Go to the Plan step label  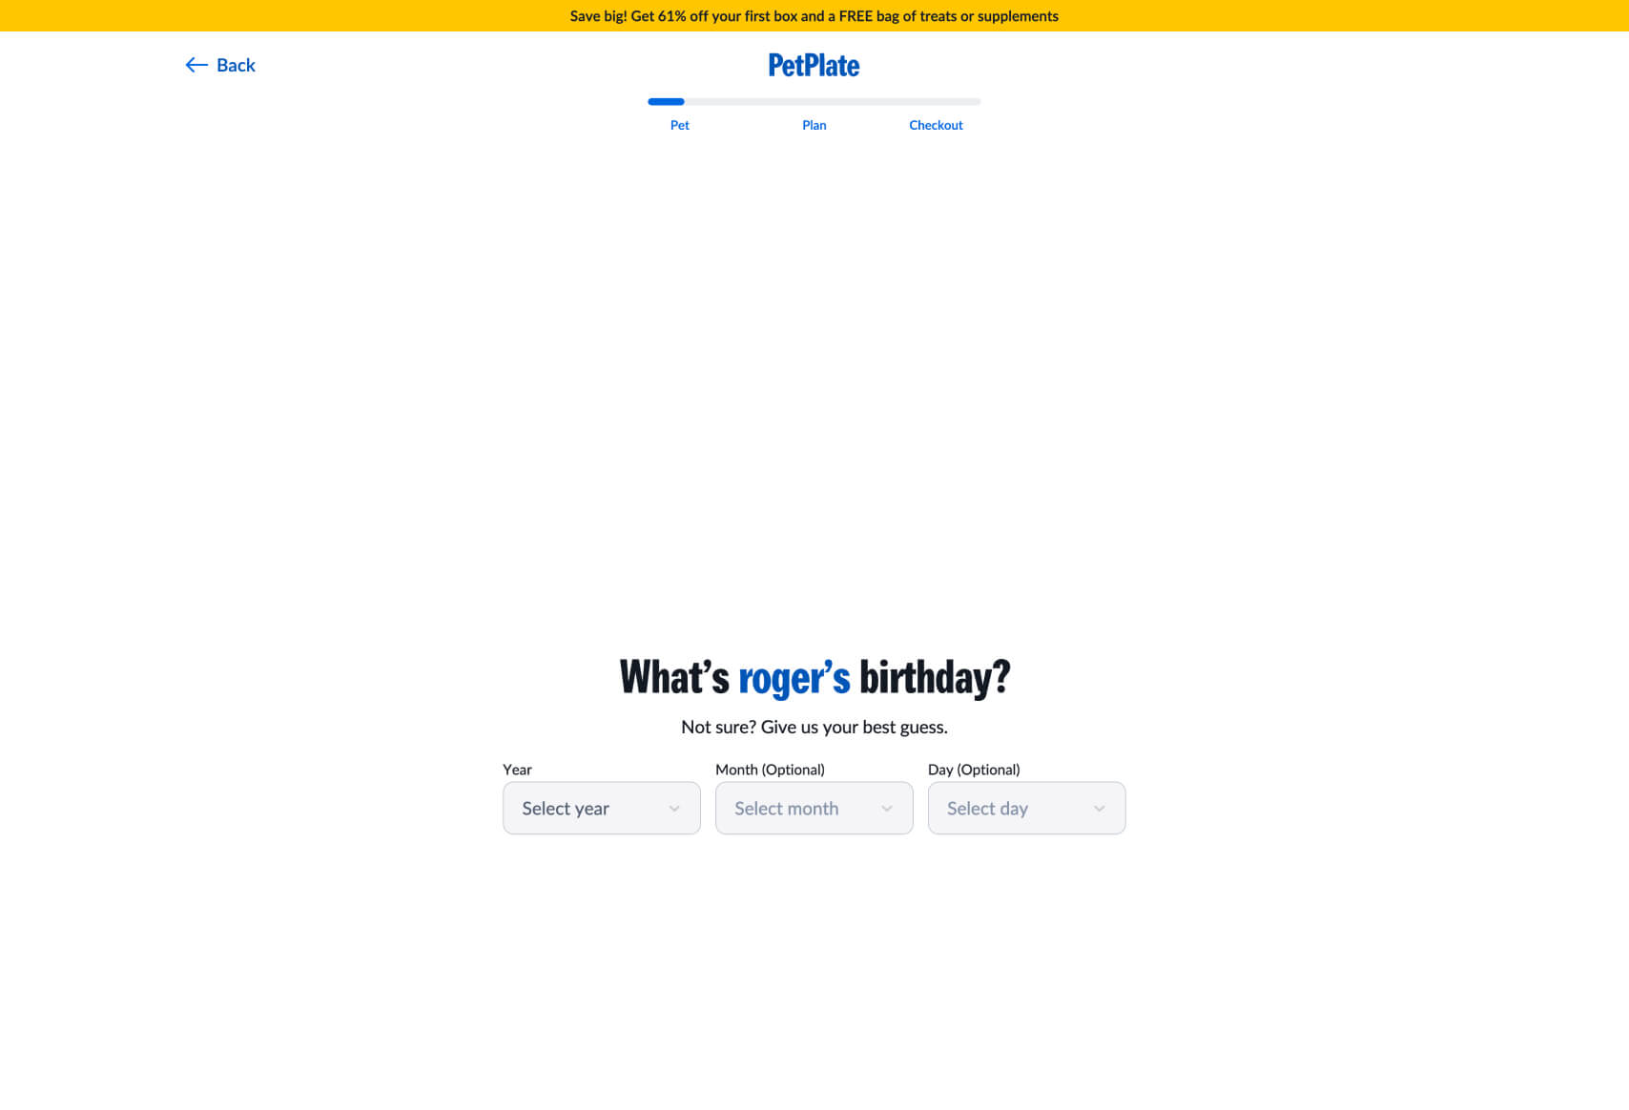coord(814,125)
